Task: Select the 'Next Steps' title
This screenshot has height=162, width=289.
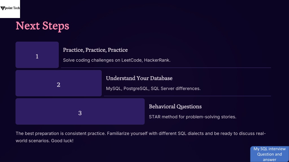Action: (42, 26)
